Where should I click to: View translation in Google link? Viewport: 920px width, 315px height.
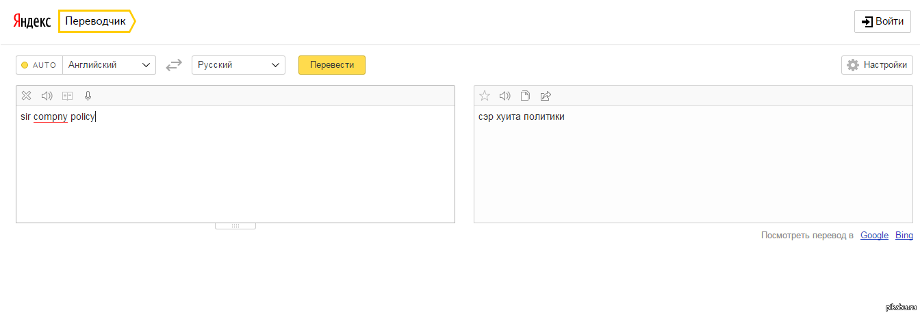[x=874, y=235]
